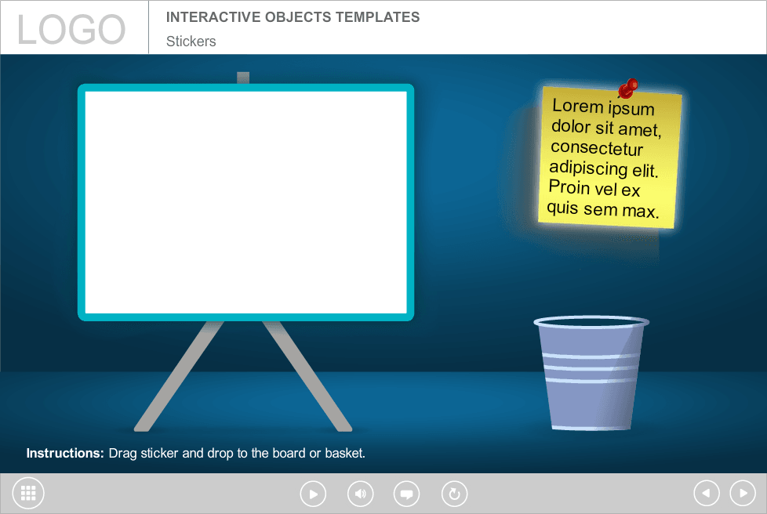Mute audio with the speaker icon
The image size is (767, 514).
(360, 494)
